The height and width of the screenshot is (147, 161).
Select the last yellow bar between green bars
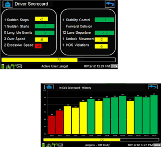[x=130, y=117]
